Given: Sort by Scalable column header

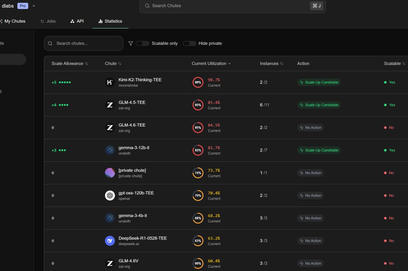Looking at the screenshot, I should coord(395,64).
